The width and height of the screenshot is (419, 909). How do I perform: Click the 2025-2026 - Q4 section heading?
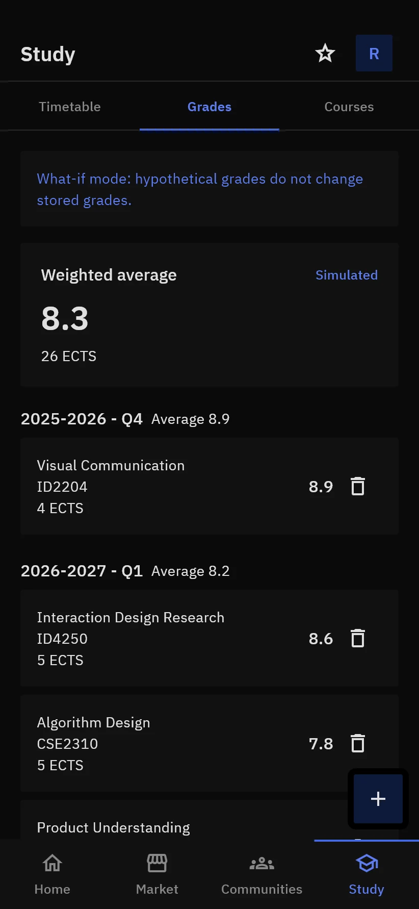click(x=82, y=419)
